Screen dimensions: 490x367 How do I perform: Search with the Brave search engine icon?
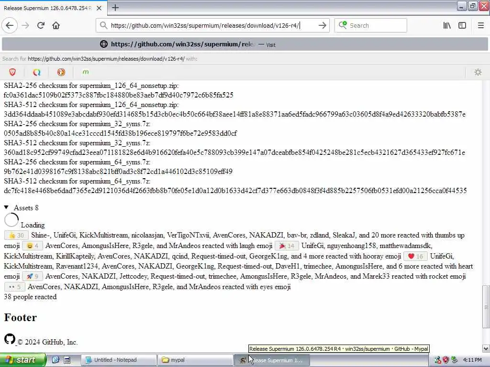pos(12,73)
